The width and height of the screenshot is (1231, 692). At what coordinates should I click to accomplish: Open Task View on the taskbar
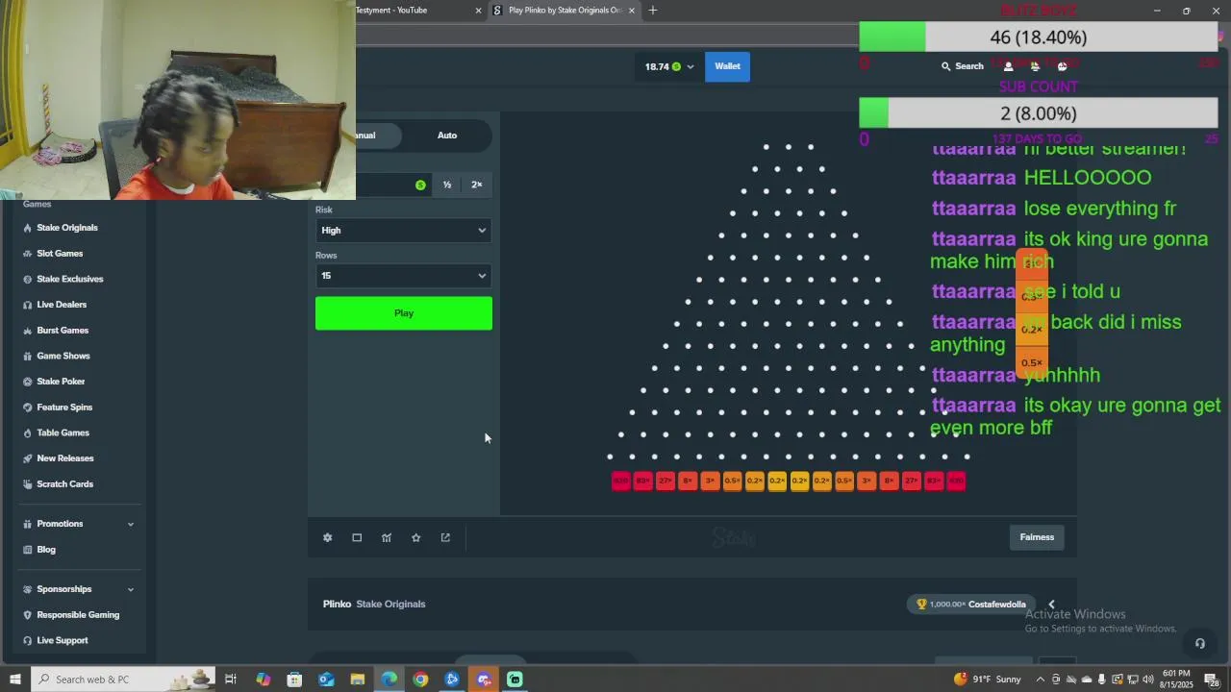point(231,680)
